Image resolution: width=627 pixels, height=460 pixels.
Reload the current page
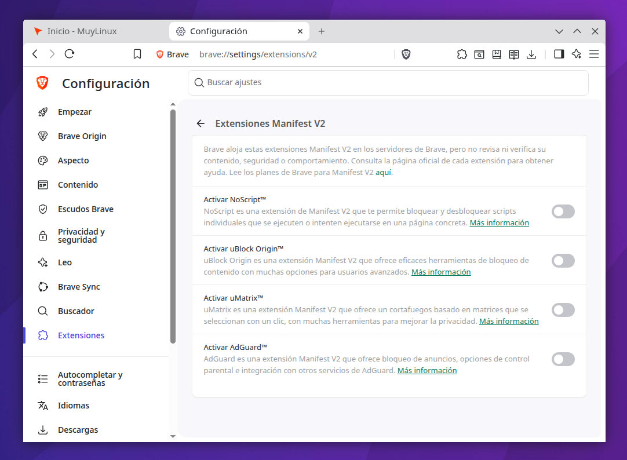tap(70, 54)
